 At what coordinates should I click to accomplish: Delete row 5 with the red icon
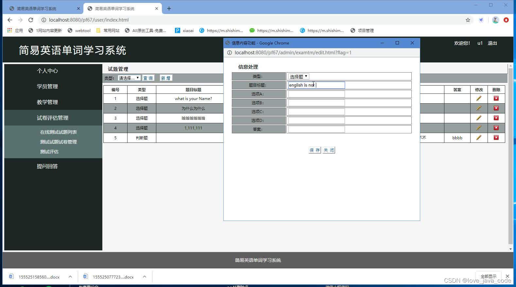[x=496, y=138]
